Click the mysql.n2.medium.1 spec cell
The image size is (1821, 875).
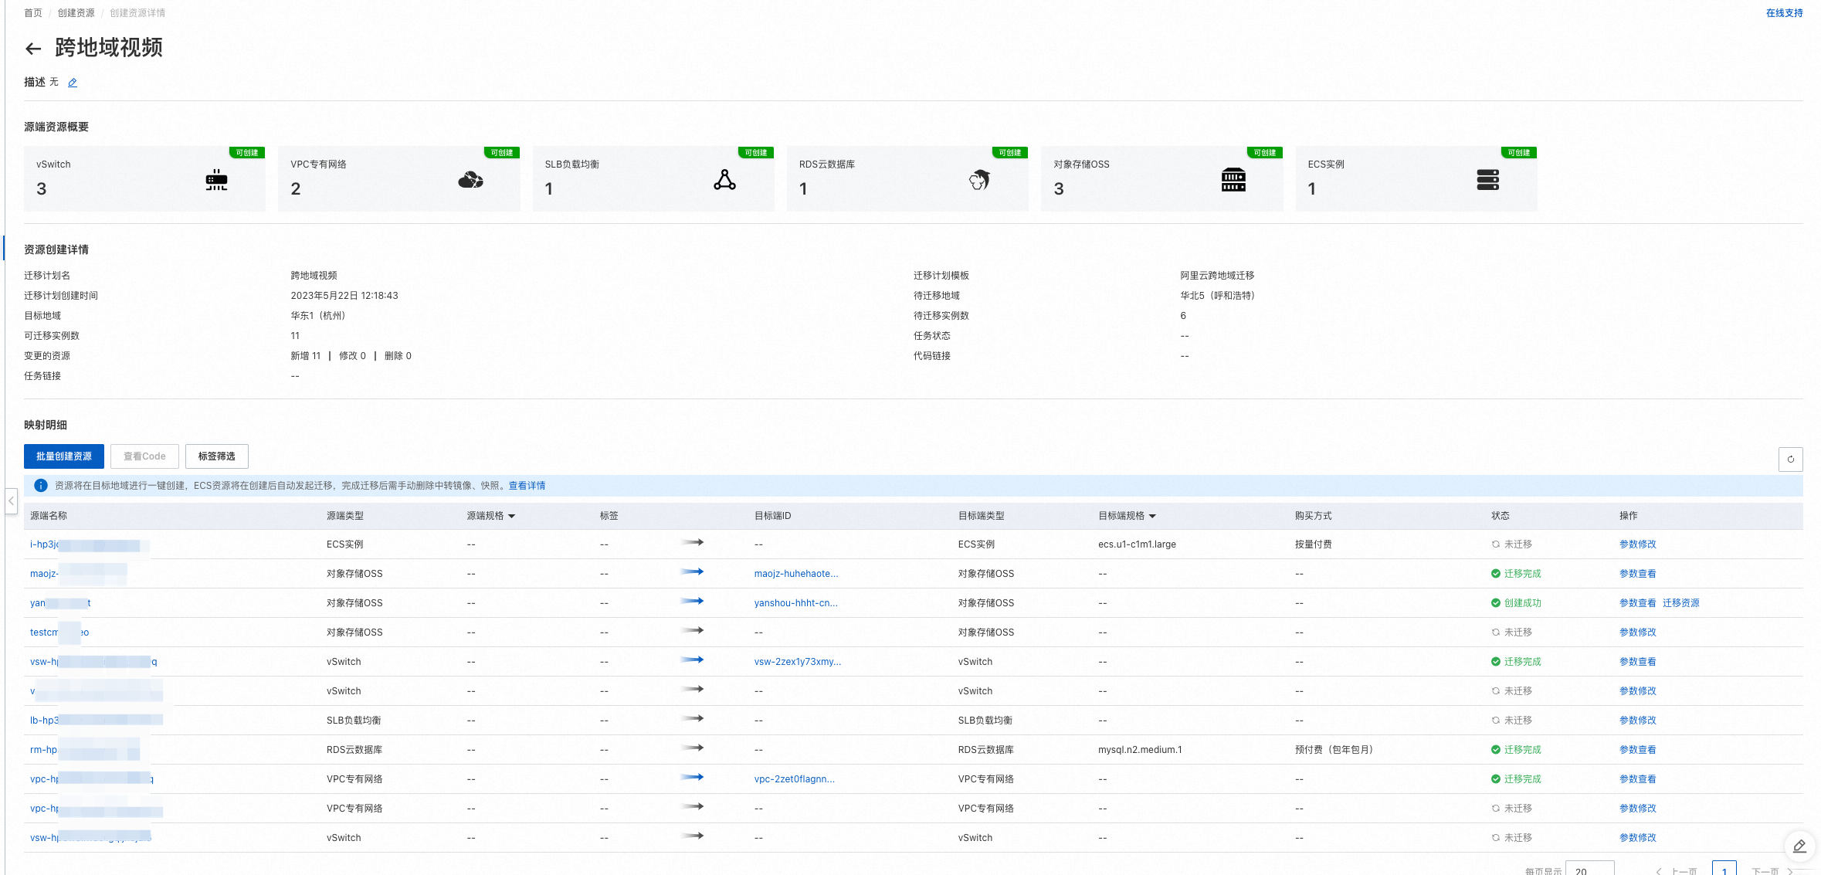1140,750
